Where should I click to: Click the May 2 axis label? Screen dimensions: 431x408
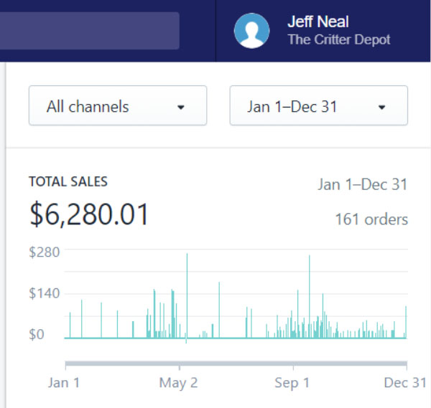(178, 383)
